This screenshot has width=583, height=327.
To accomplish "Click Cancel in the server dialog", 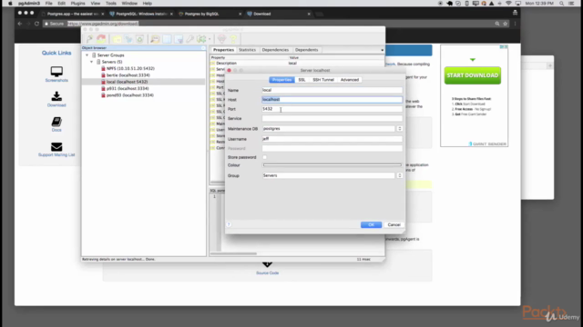I will click(x=394, y=224).
